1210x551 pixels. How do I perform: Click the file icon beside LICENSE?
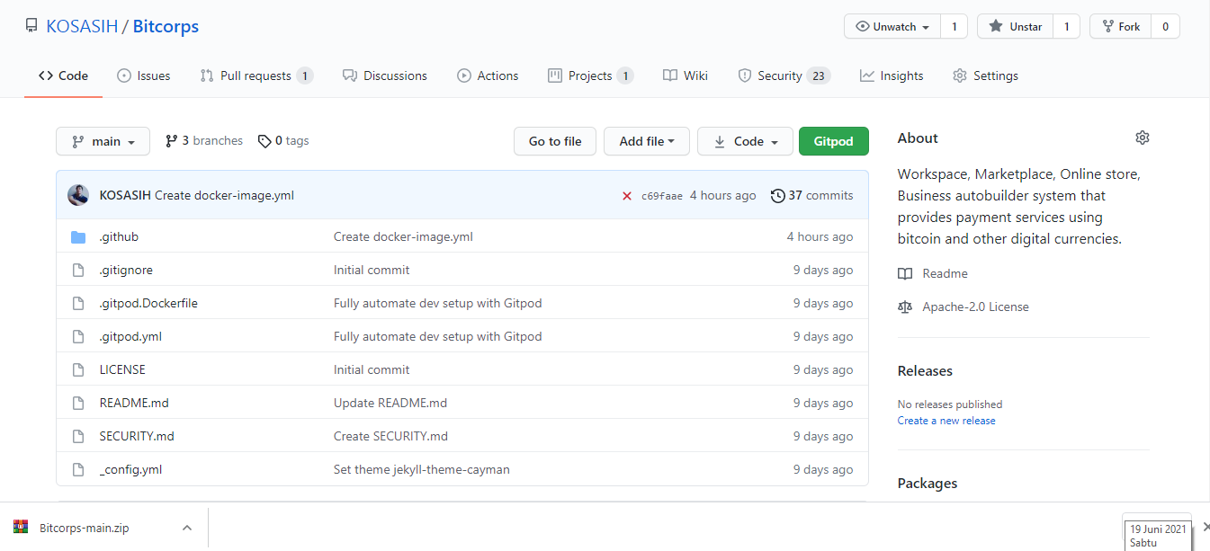[78, 369]
